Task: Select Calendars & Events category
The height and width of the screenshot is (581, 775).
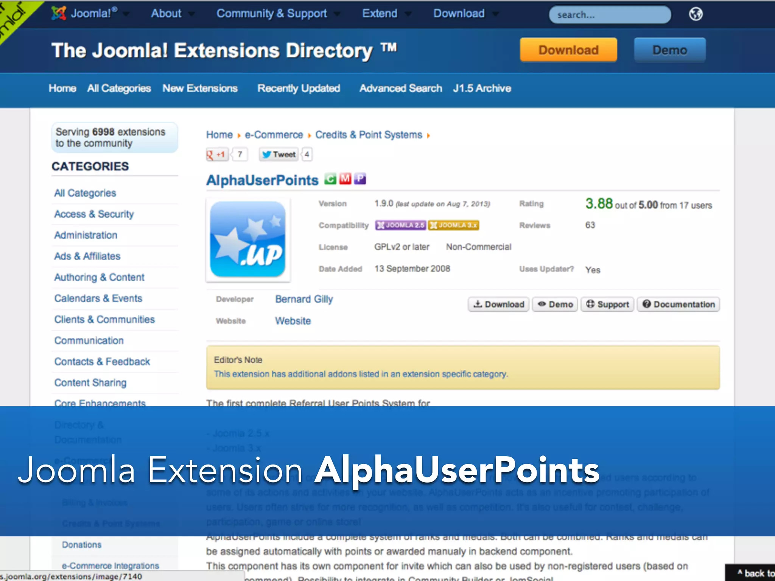Action: (x=98, y=298)
